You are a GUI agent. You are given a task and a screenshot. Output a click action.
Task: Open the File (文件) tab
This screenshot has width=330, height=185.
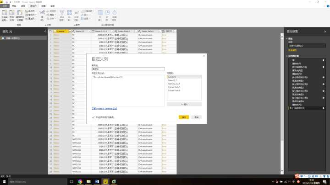pyautogui.click(x=5, y=6)
